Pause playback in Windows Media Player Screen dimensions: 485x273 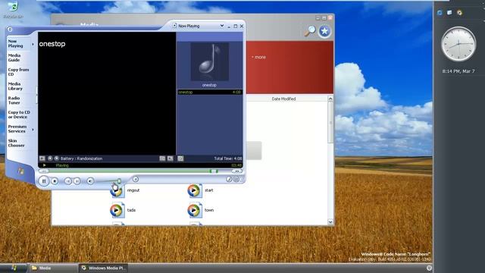[x=44, y=180]
